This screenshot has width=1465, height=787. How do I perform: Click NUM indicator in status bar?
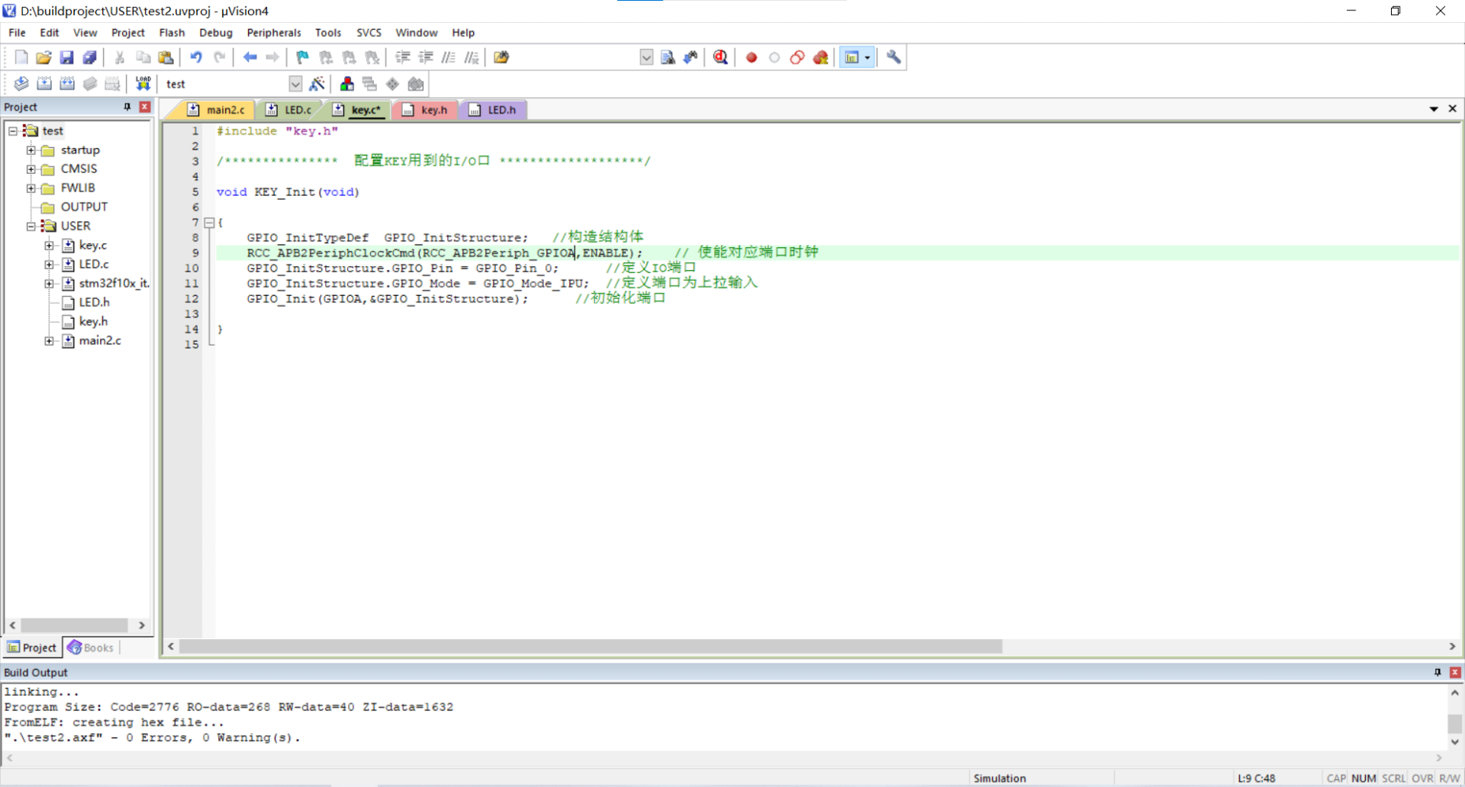click(1363, 778)
